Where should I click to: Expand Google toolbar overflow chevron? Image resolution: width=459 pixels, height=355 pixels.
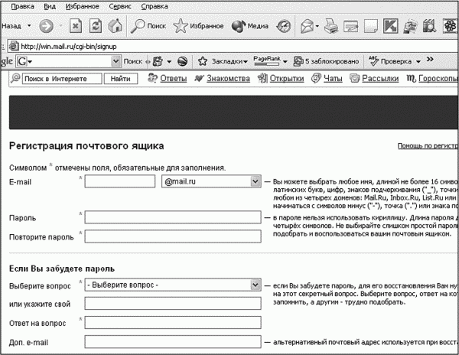[430, 60]
